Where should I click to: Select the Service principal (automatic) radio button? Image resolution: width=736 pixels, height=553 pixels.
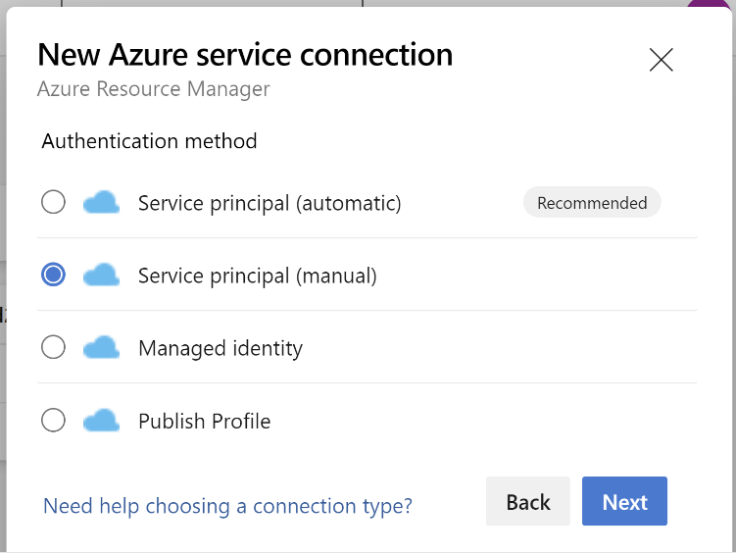(53, 202)
